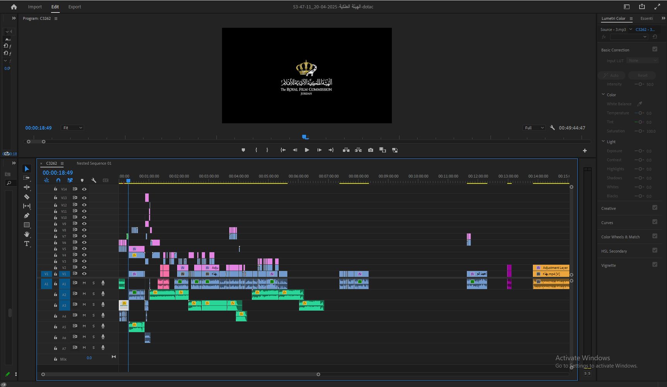Open the Lumetri fx effect dropdown
667x387 pixels.
629,37
